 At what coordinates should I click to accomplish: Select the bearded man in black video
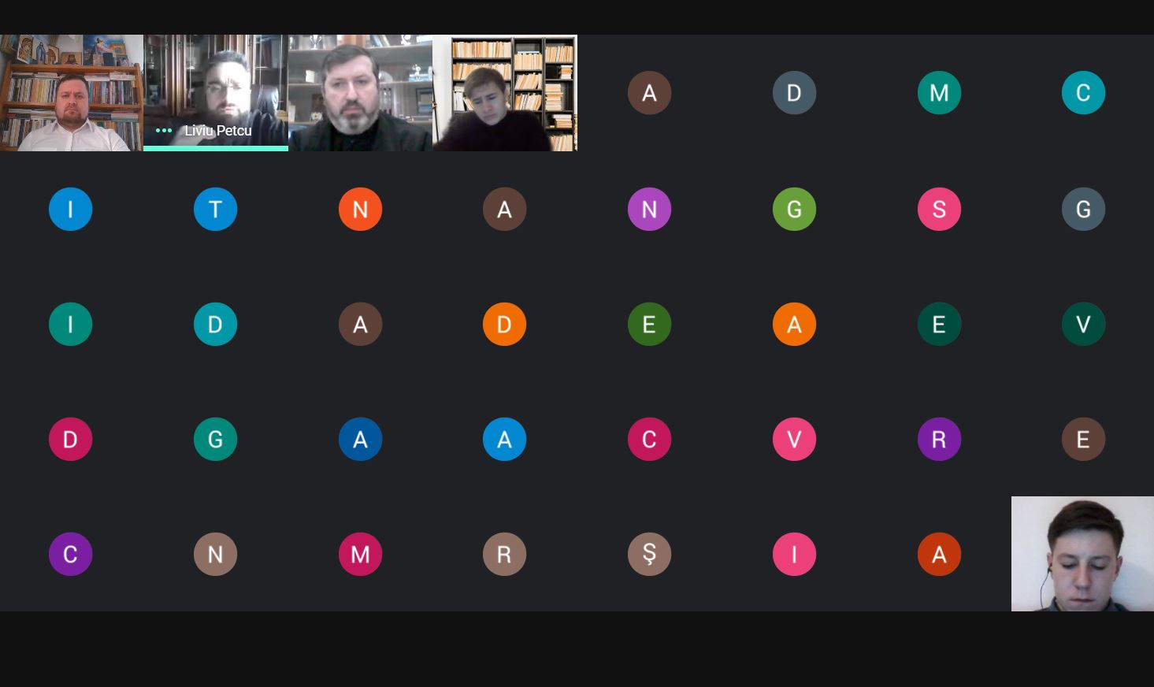(361, 93)
